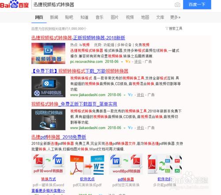Select the 视频 tab
221x195 pixels.
coord(130,17)
